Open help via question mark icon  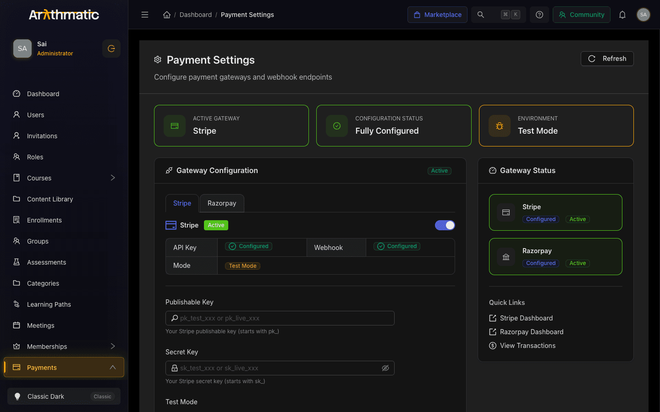[x=539, y=15]
